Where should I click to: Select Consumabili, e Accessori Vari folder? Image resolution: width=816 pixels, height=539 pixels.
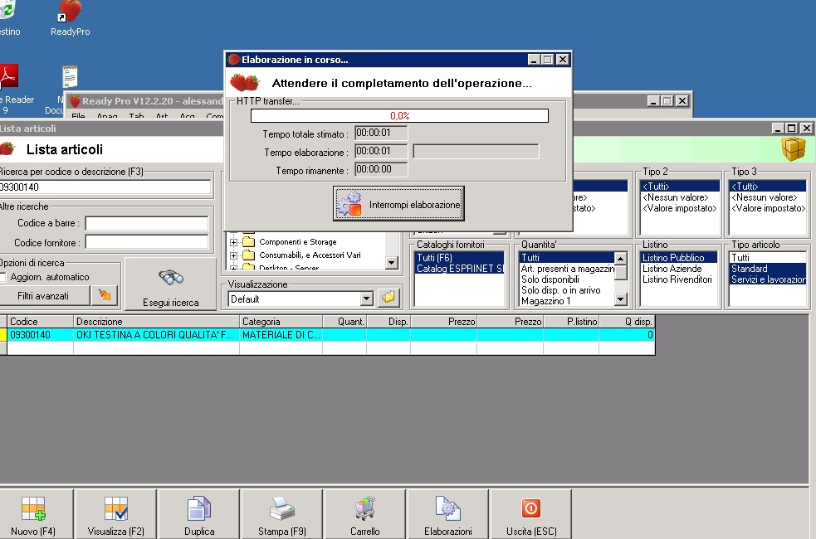coord(310,255)
